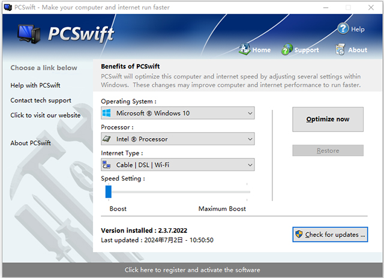Click the Boost label under slider
Image resolution: width=384 pixels, height=278 pixels.
pos(118,209)
